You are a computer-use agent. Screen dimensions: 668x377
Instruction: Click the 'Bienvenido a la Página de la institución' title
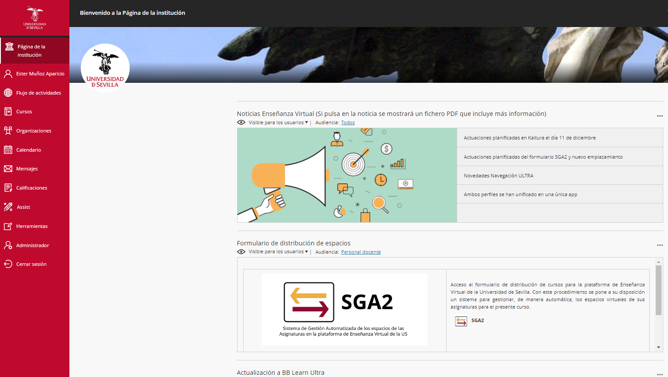pyautogui.click(x=132, y=13)
